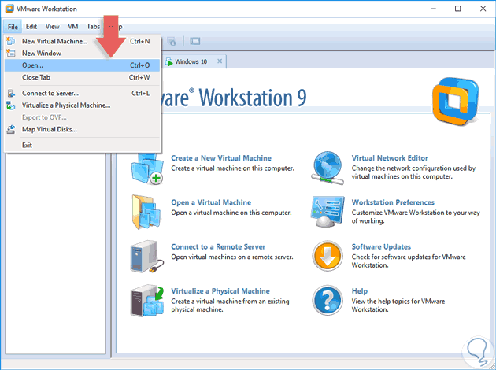Choose New Virtual Machine... in File menu
Screen dimensions: 496x370
point(82,41)
